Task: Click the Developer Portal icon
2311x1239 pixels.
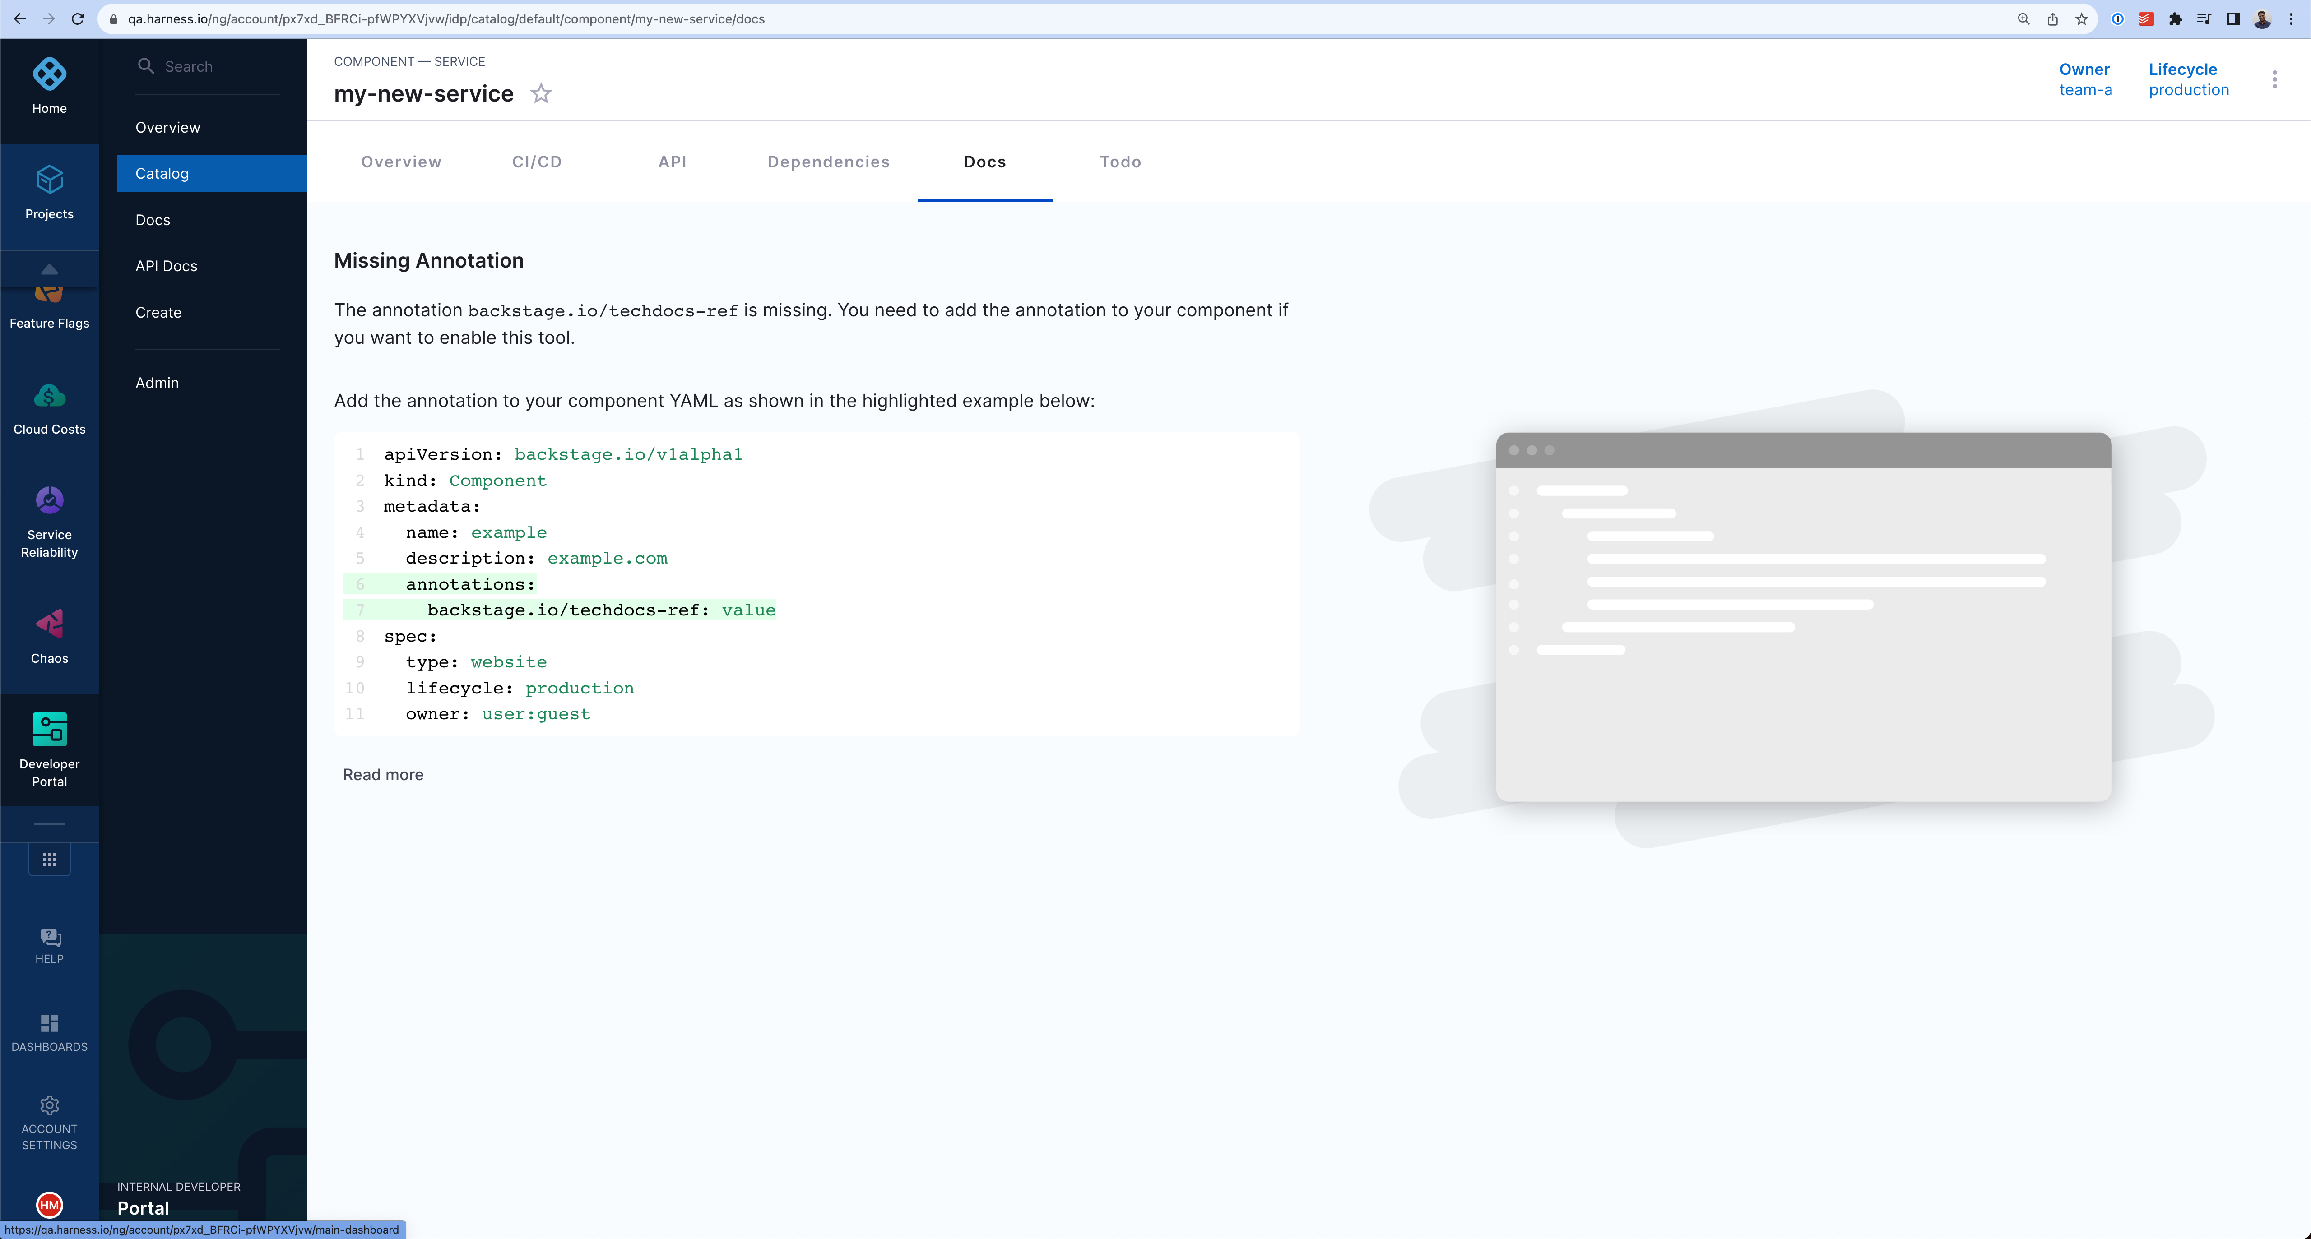Action: (x=49, y=730)
